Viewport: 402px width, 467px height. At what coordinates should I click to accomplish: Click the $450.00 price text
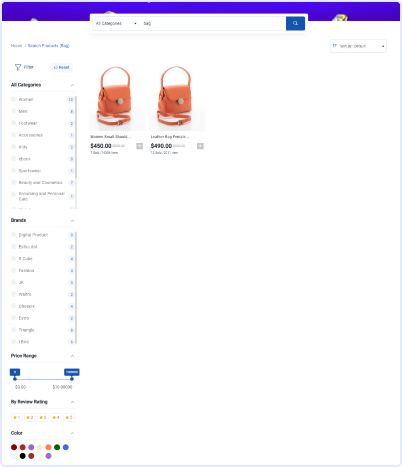(101, 146)
